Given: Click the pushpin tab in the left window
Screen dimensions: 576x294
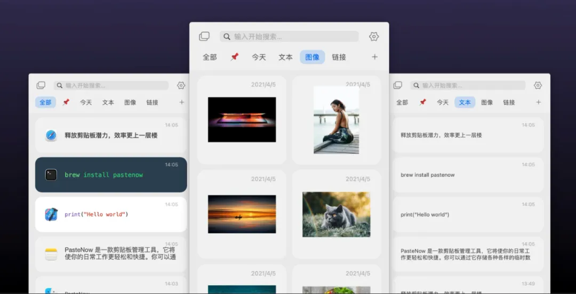Looking at the screenshot, I should point(66,102).
